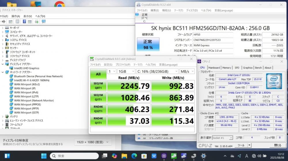Click the volume speaker icon in system tray

tap(259, 156)
